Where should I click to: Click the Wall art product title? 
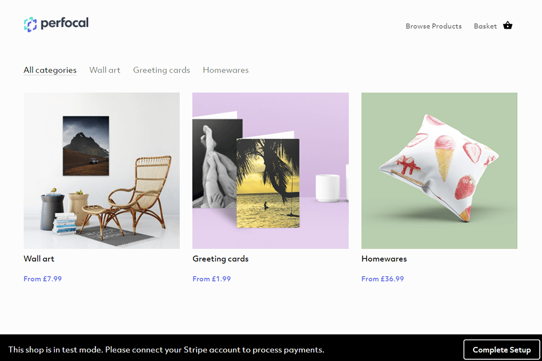click(39, 259)
